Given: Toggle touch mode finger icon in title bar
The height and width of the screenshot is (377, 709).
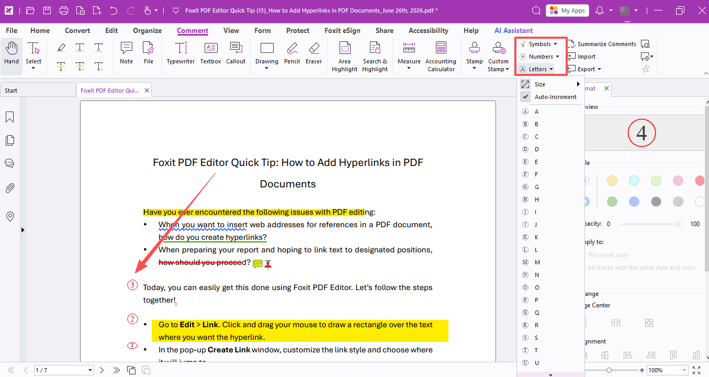Looking at the screenshot, I should tap(148, 10).
